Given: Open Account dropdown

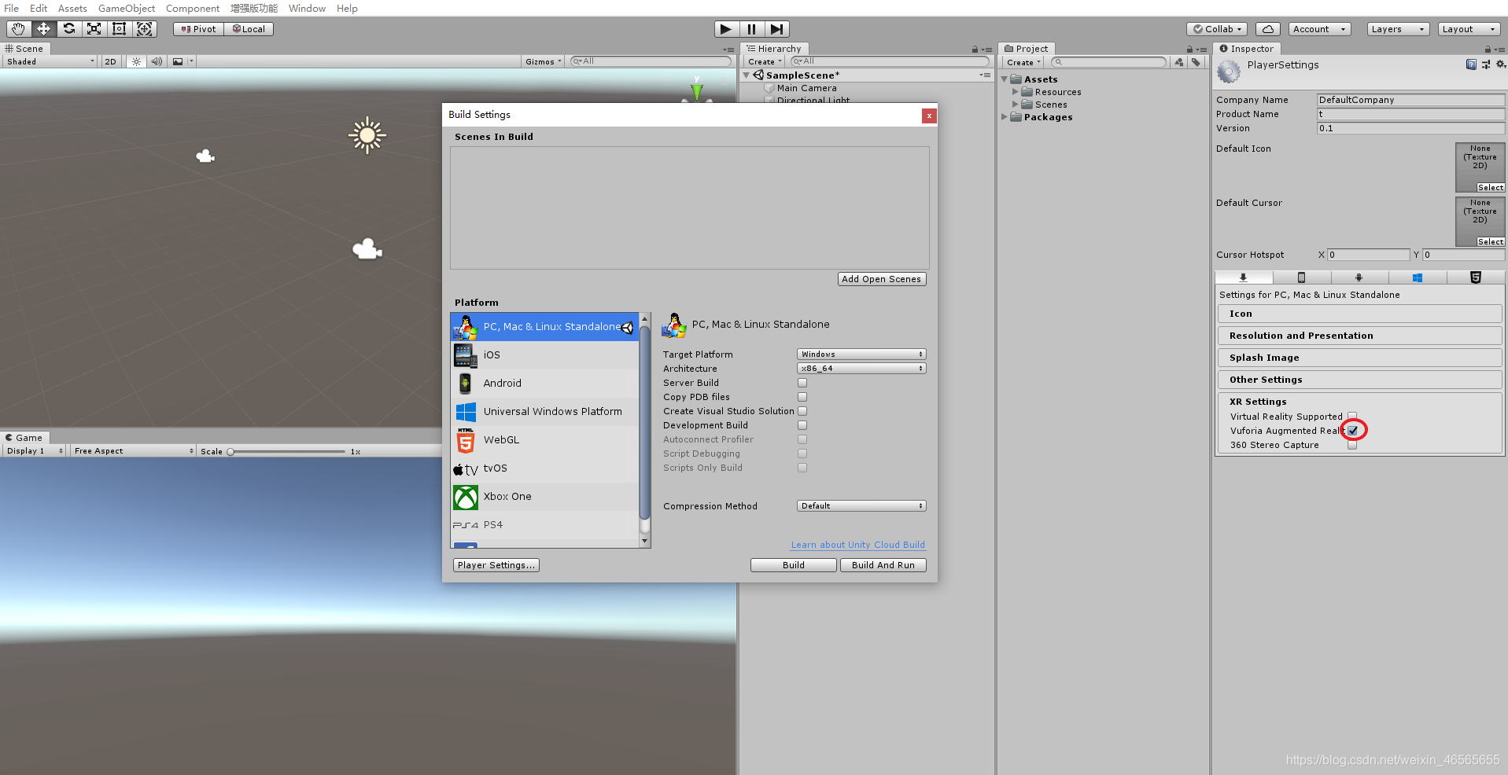Looking at the screenshot, I should click(x=1320, y=29).
